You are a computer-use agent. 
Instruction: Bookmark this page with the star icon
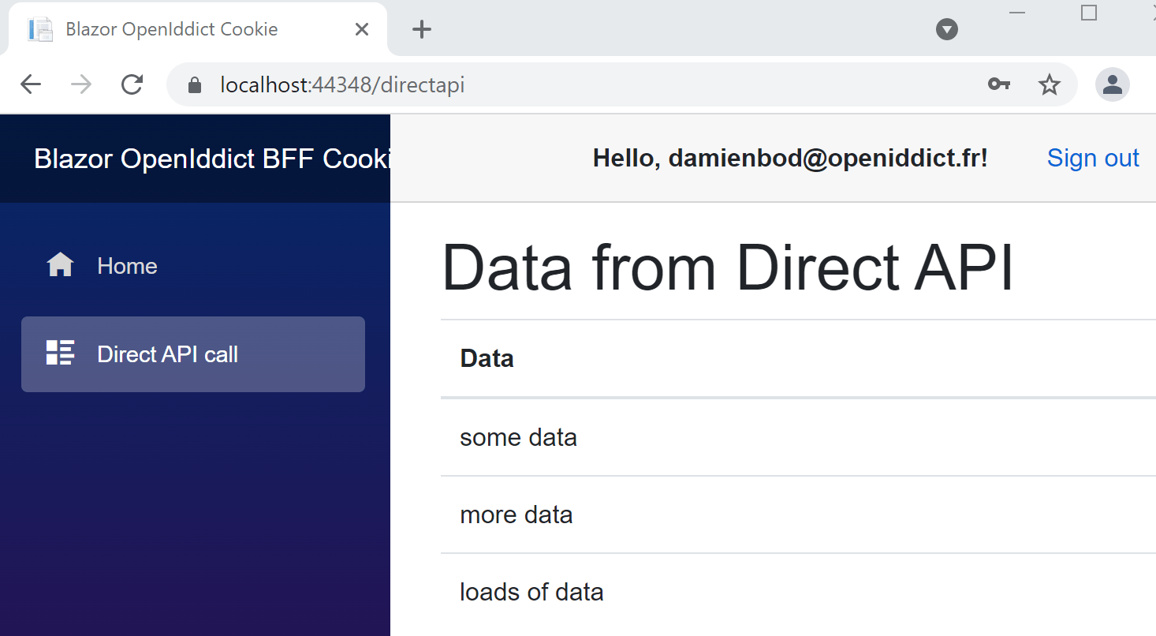pos(1049,84)
